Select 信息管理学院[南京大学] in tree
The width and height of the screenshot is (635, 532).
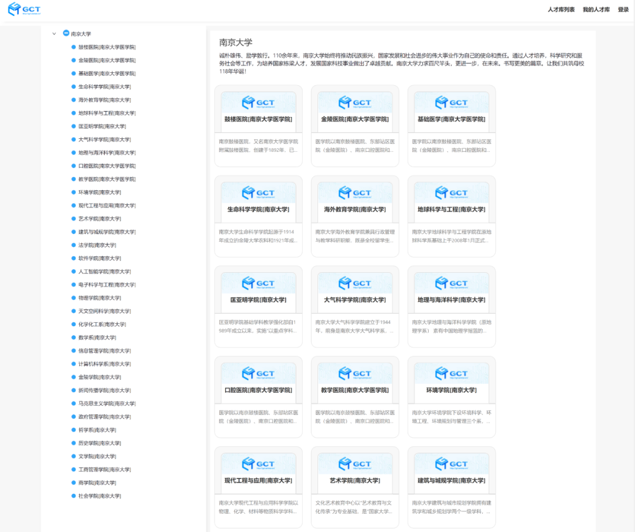point(105,350)
